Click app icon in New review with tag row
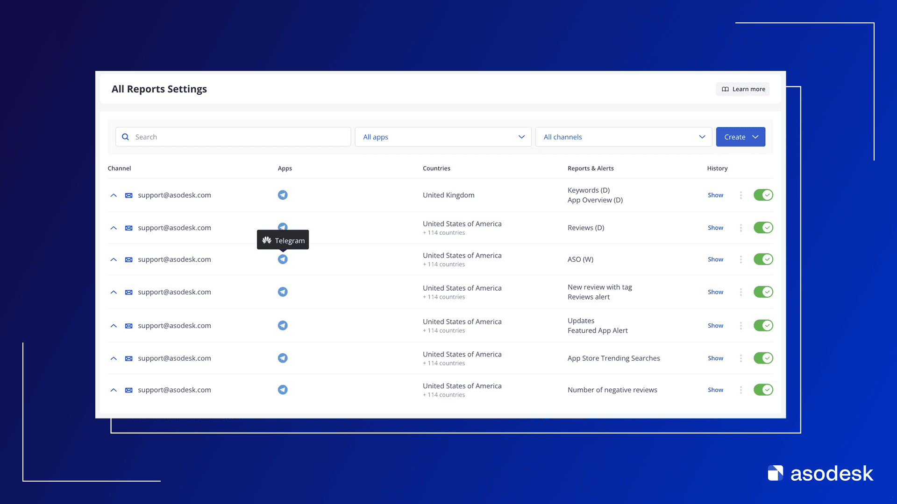The width and height of the screenshot is (897, 504). pyautogui.click(x=283, y=292)
